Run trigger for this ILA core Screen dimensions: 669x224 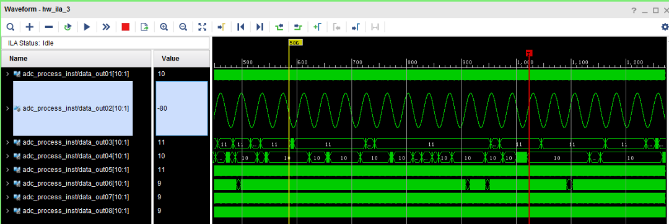click(x=87, y=27)
